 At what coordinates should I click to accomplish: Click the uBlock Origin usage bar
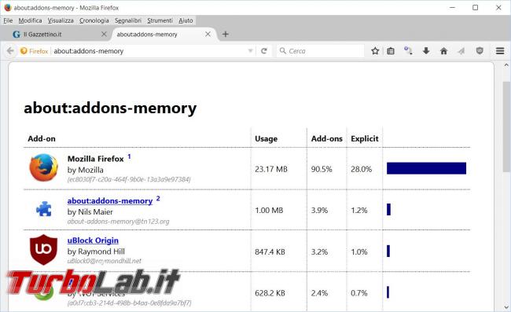pos(388,251)
